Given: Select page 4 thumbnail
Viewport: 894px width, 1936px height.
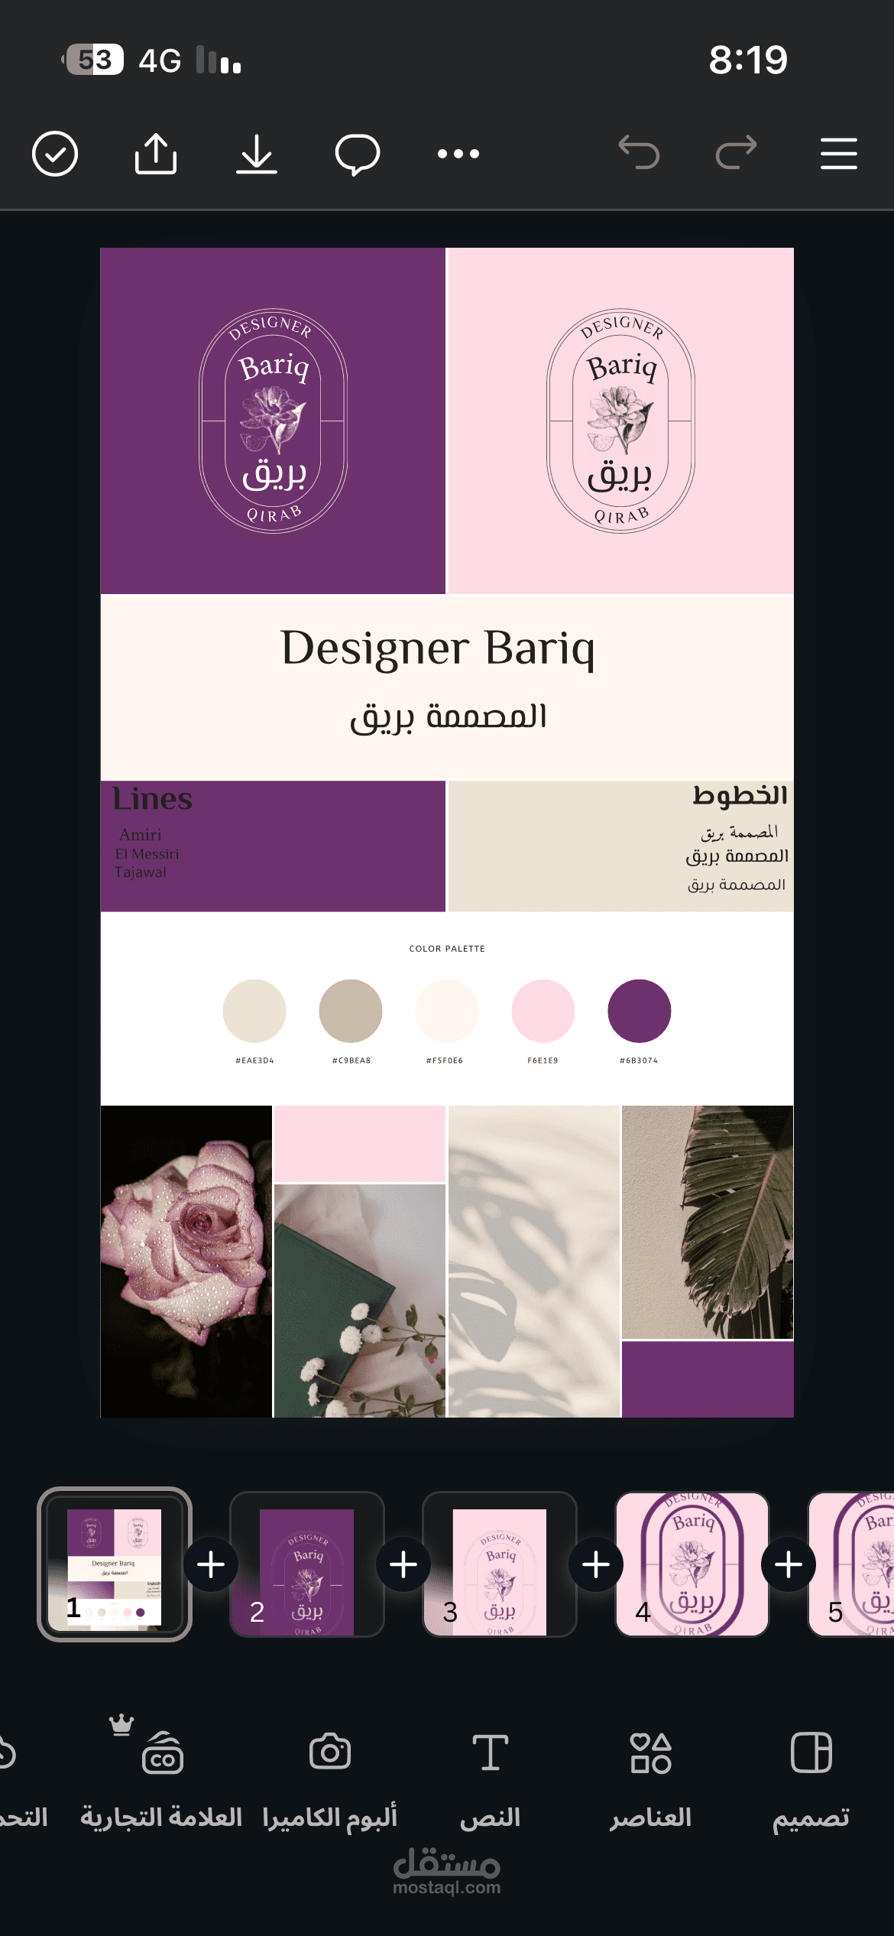Looking at the screenshot, I should point(692,1565).
